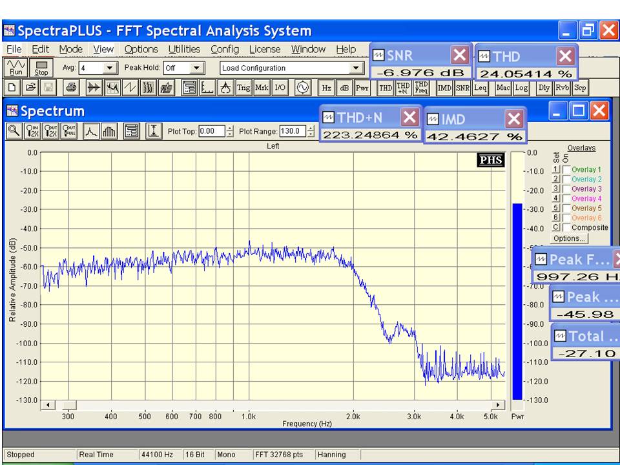Click the scroll left arrow under the plot
This screenshot has height=465, width=620.
48,405
